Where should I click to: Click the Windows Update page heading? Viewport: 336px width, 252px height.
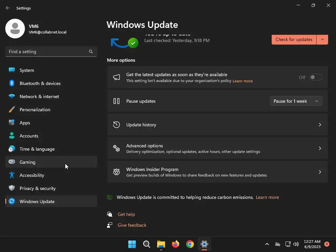pyautogui.click(x=142, y=25)
